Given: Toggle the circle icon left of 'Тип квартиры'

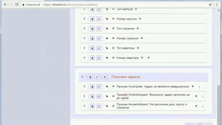Looking at the screenshot, I should point(113,48).
